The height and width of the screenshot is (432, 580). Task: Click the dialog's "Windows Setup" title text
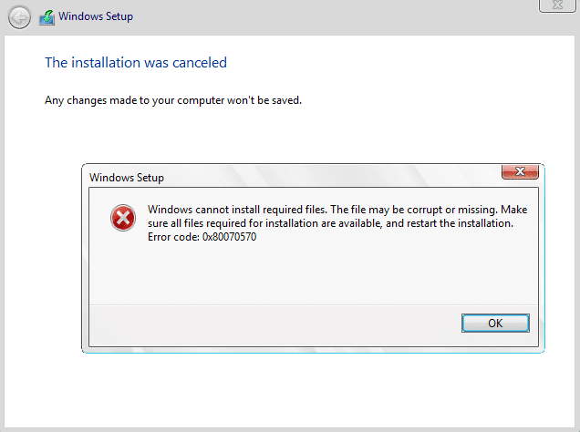coord(127,178)
